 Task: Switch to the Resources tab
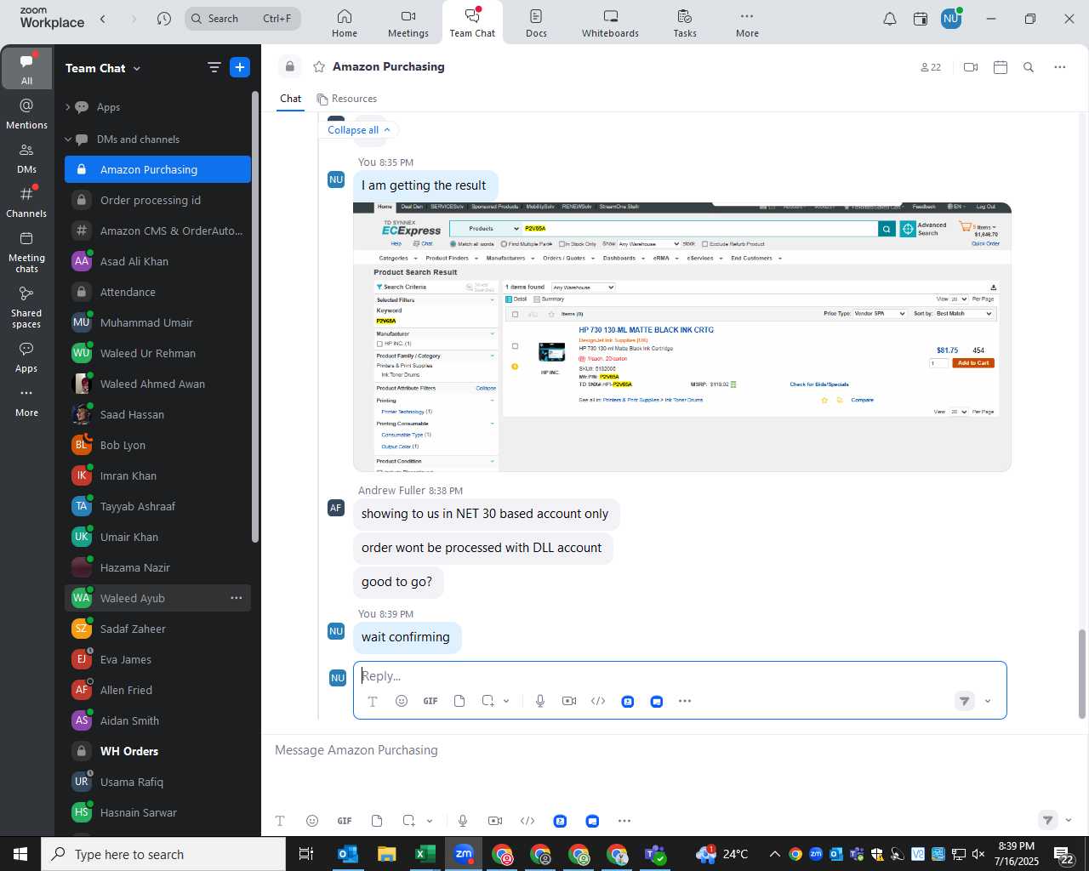[x=346, y=99]
